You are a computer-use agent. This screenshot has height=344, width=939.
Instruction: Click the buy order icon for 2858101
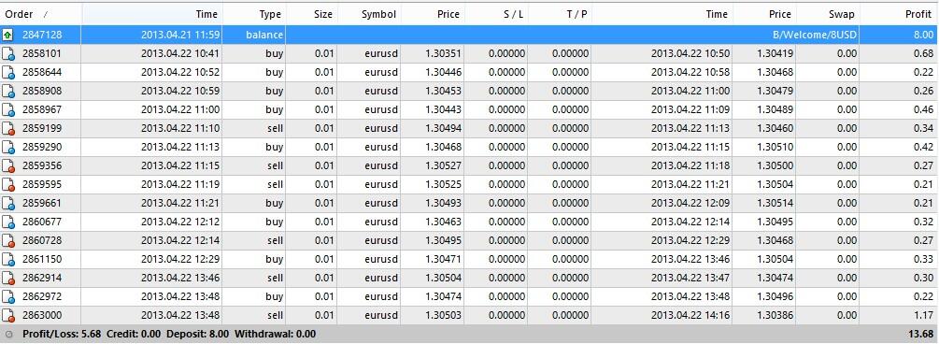tap(7, 54)
